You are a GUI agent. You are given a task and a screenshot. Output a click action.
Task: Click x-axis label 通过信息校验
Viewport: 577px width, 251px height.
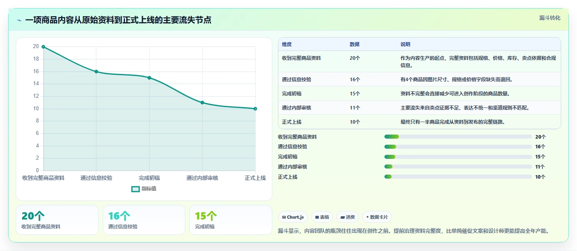click(96, 178)
